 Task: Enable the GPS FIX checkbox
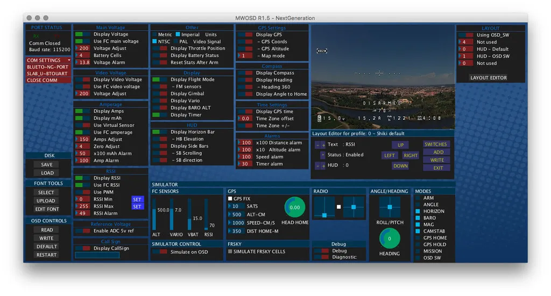tap(230, 199)
